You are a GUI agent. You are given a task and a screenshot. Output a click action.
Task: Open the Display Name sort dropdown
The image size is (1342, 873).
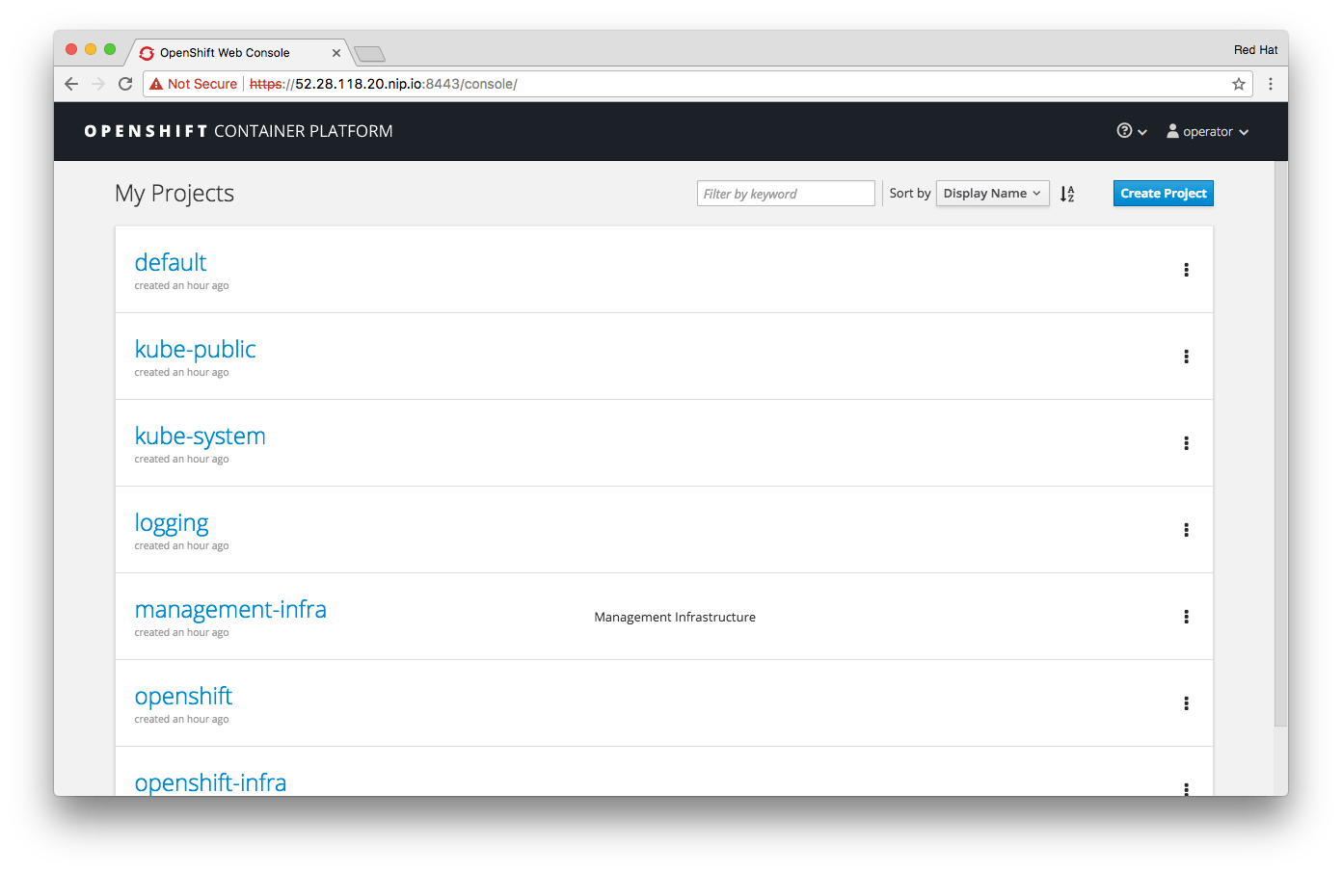tap(992, 193)
